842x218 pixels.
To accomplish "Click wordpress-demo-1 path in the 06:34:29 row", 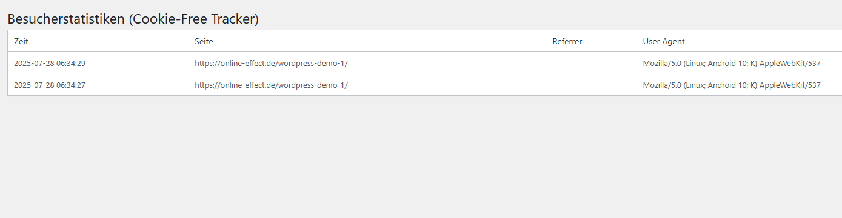I will [x=311, y=63].
